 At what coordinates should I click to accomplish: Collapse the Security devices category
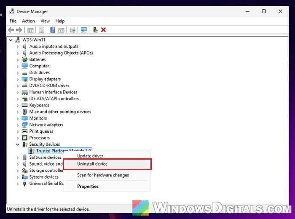point(18,144)
